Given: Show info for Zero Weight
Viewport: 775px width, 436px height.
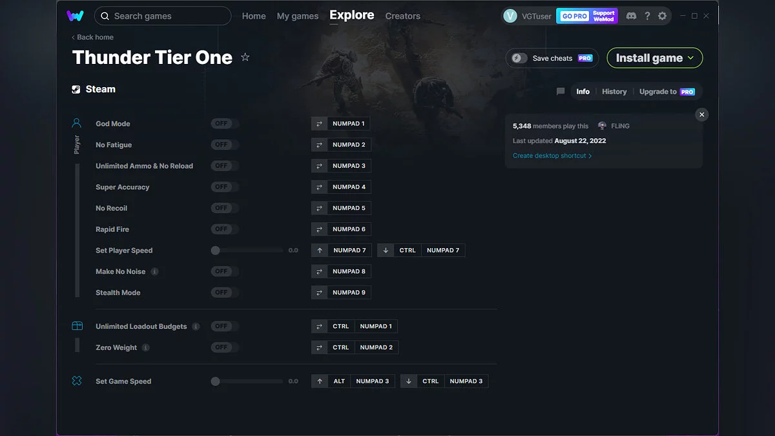Looking at the screenshot, I should 145,348.
